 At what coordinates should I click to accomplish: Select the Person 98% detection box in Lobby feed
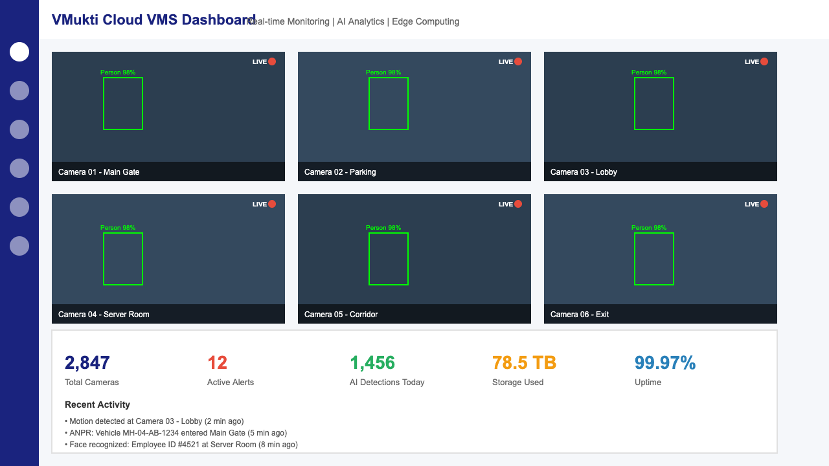click(x=654, y=104)
